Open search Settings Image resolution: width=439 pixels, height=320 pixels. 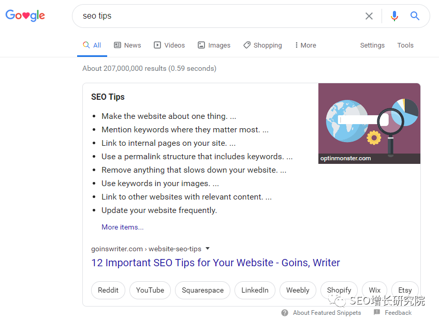click(x=372, y=45)
